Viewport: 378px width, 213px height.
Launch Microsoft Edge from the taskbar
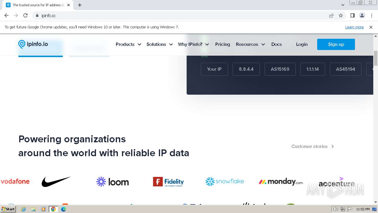click(x=63, y=209)
